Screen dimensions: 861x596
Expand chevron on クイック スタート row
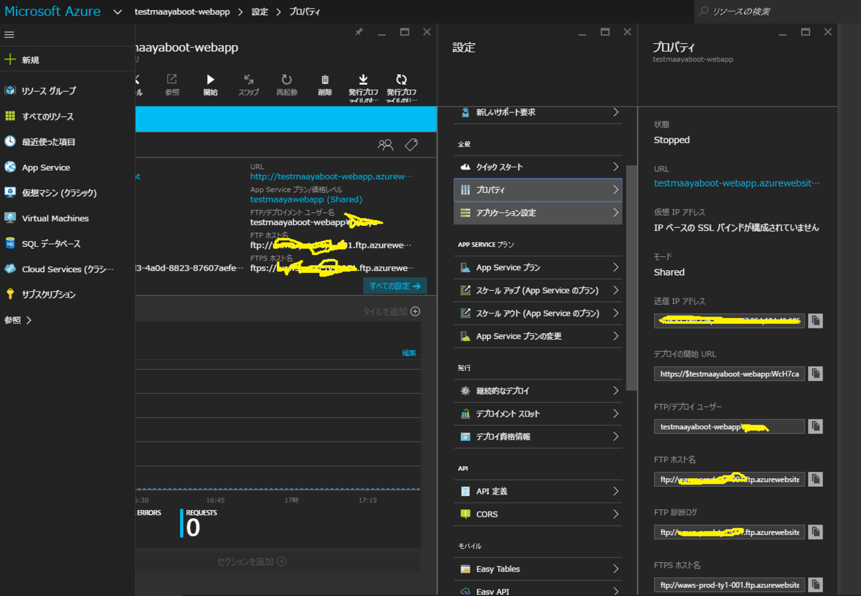(x=615, y=167)
